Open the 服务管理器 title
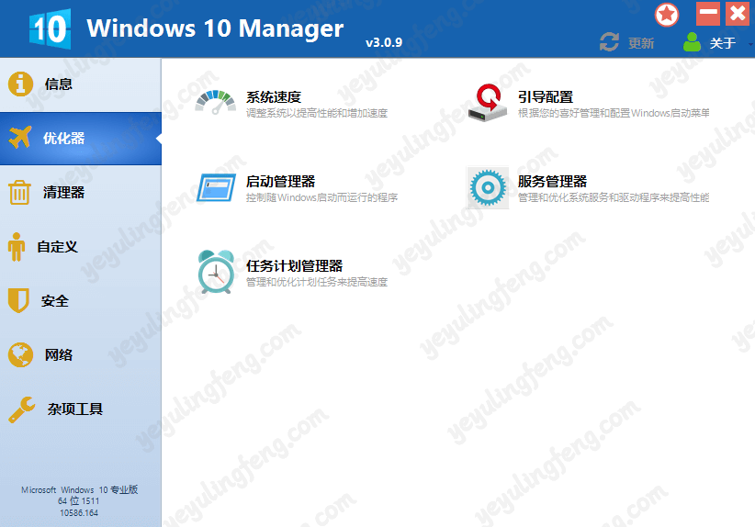This screenshot has width=755, height=527. coord(552,182)
